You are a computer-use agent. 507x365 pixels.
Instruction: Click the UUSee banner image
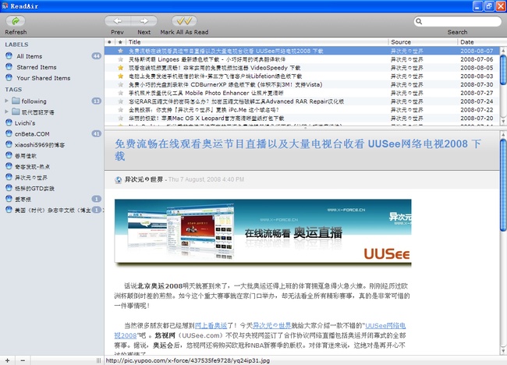click(x=263, y=232)
